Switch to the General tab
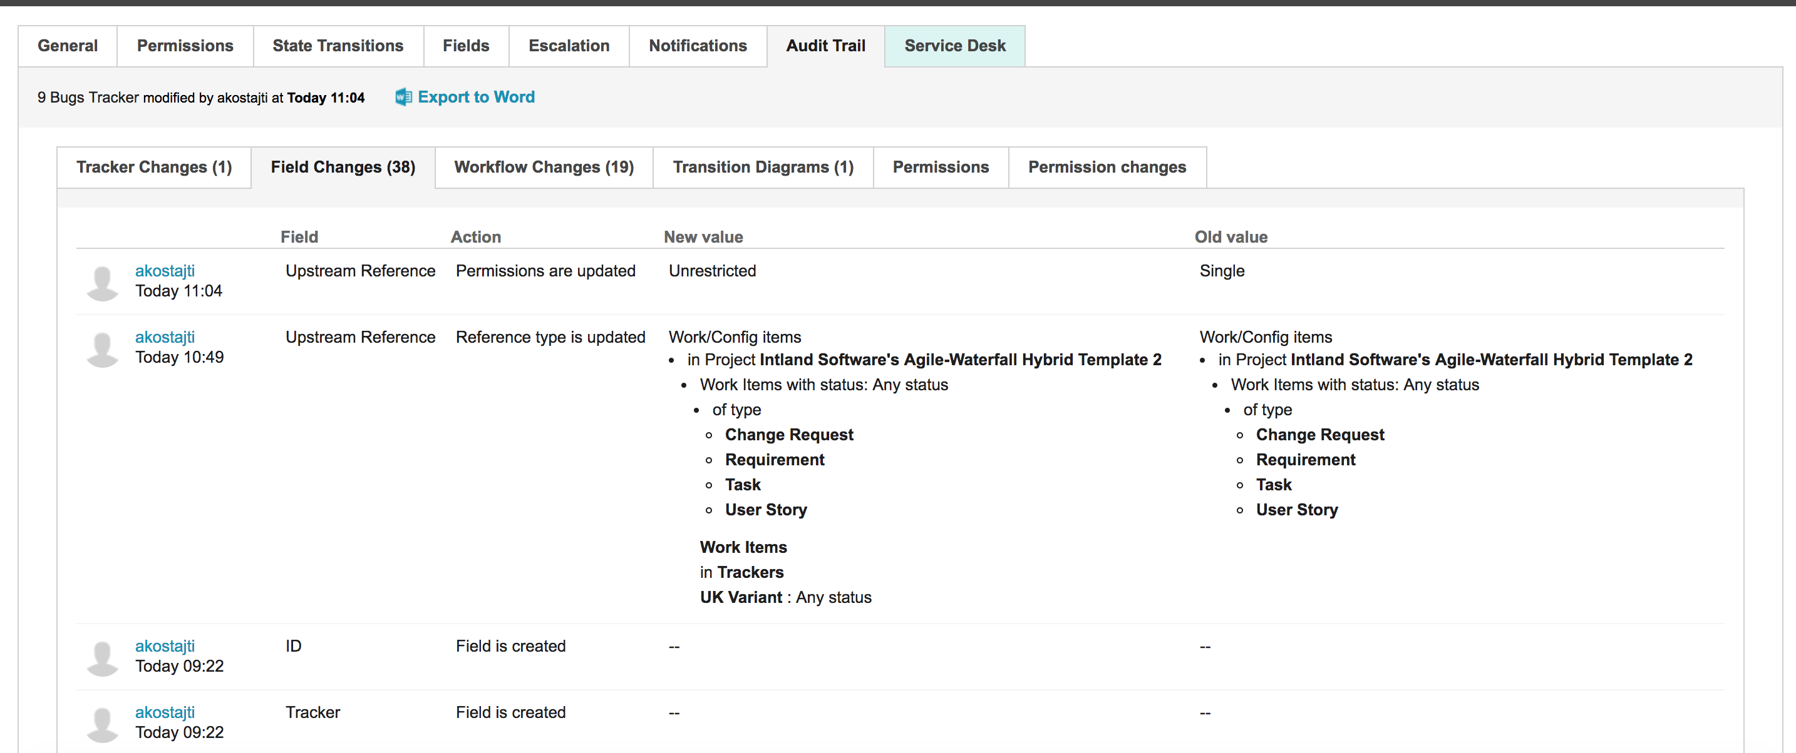This screenshot has width=1796, height=753. (68, 45)
